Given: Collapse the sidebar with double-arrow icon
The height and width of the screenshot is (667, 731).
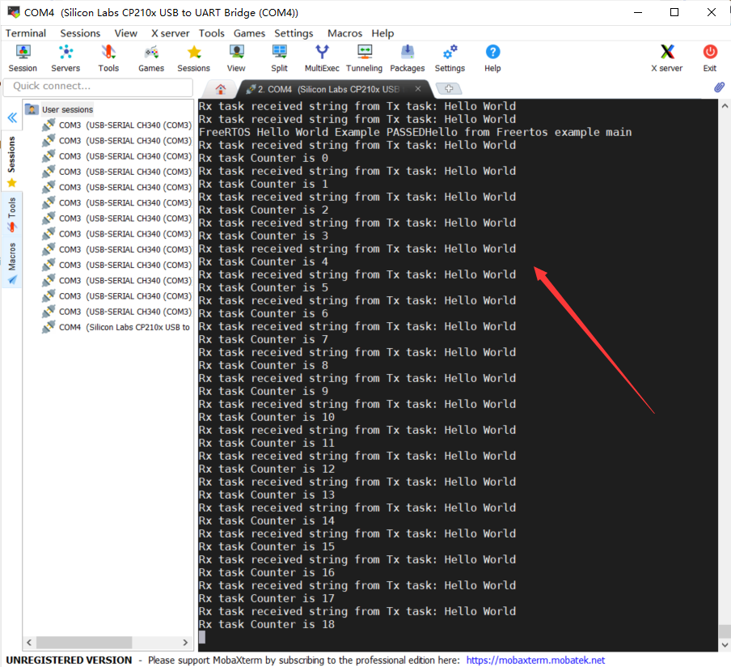Looking at the screenshot, I should coord(13,117).
